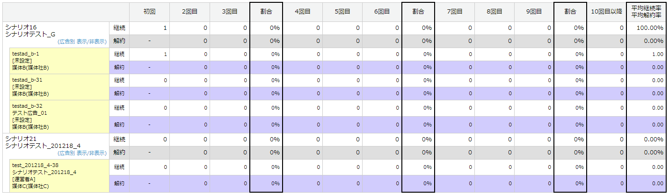The width and height of the screenshot is (669, 195).
Task: Click the シナリオ16 シナリオテスト_G scenario name
Action: tap(30, 31)
